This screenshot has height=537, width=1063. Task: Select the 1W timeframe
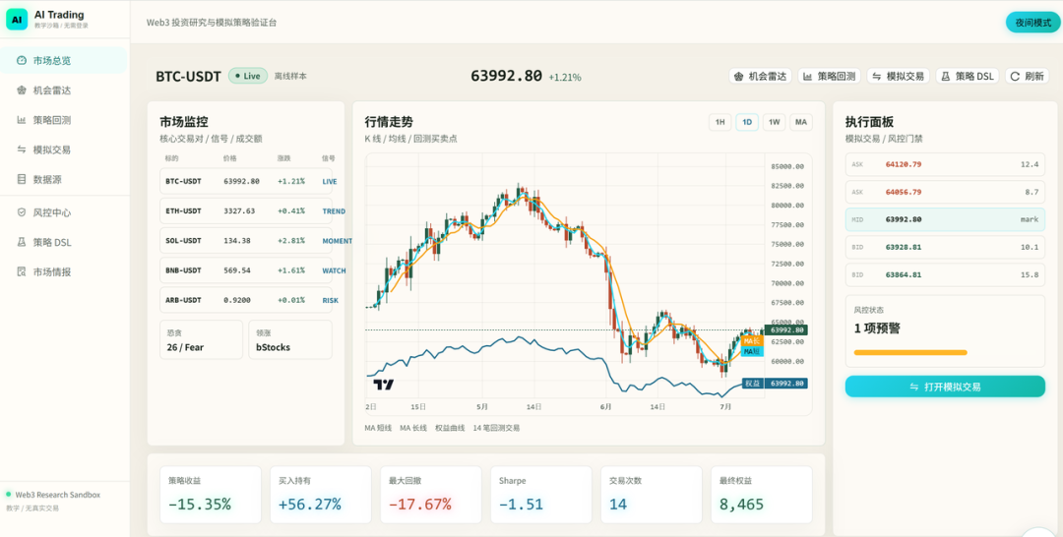point(775,123)
